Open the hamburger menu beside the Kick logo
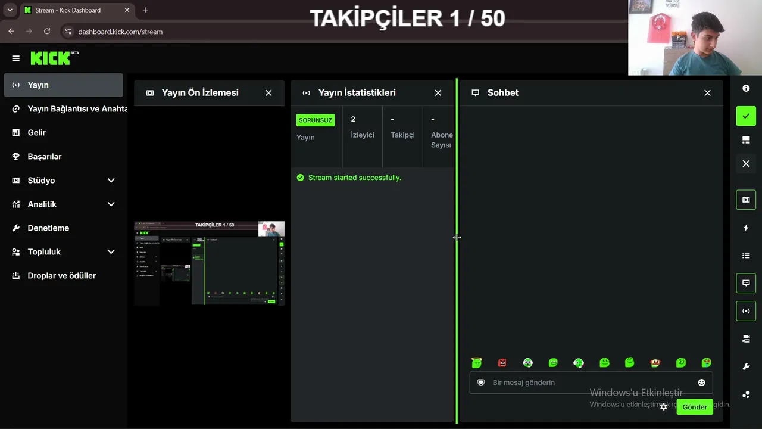The image size is (762, 429). pos(16,58)
